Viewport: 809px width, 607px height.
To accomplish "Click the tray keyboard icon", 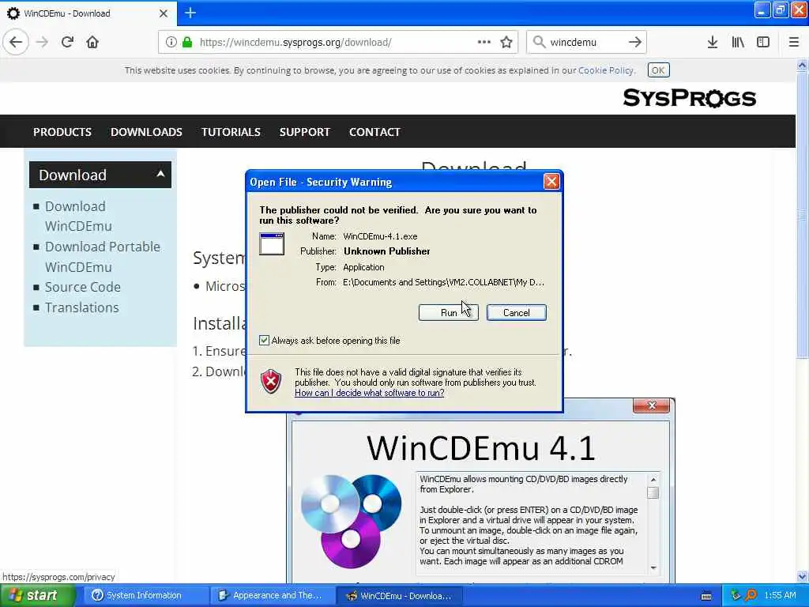I will (706, 596).
